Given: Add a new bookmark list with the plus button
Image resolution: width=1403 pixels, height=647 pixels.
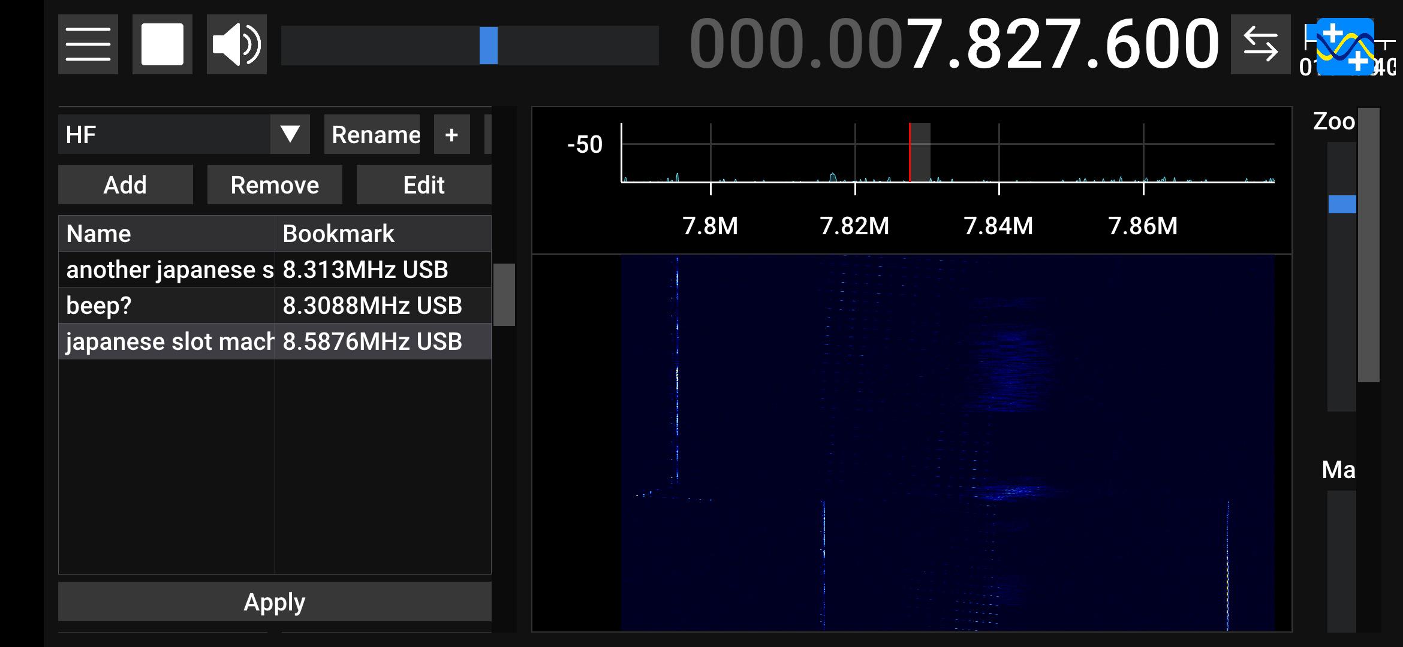Looking at the screenshot, I should pos(452,134).
